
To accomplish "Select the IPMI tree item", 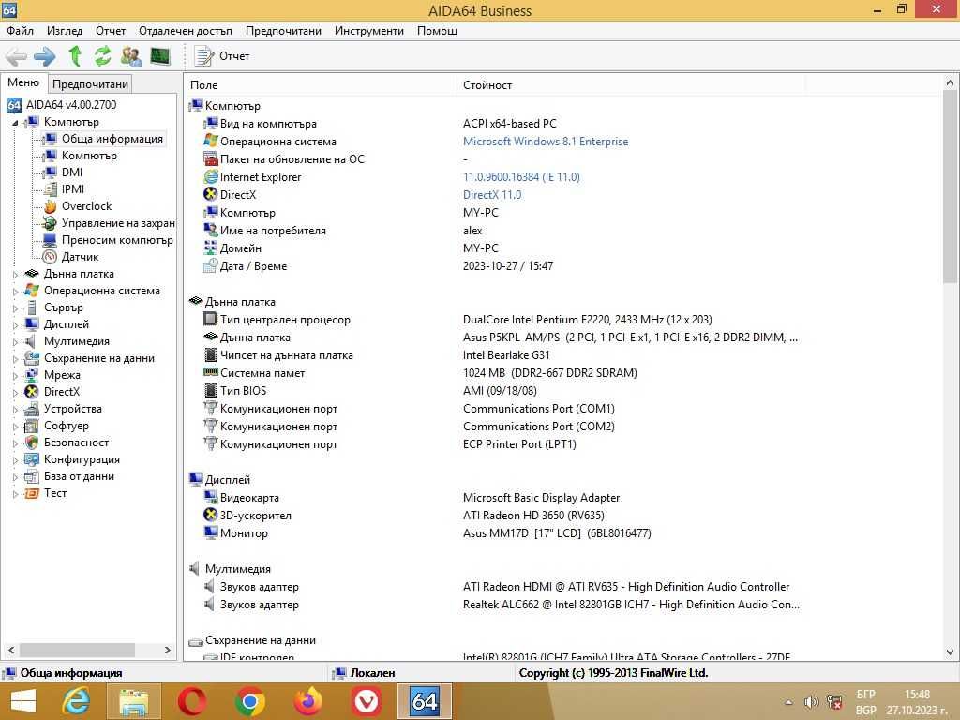I will tap(73, 189).
